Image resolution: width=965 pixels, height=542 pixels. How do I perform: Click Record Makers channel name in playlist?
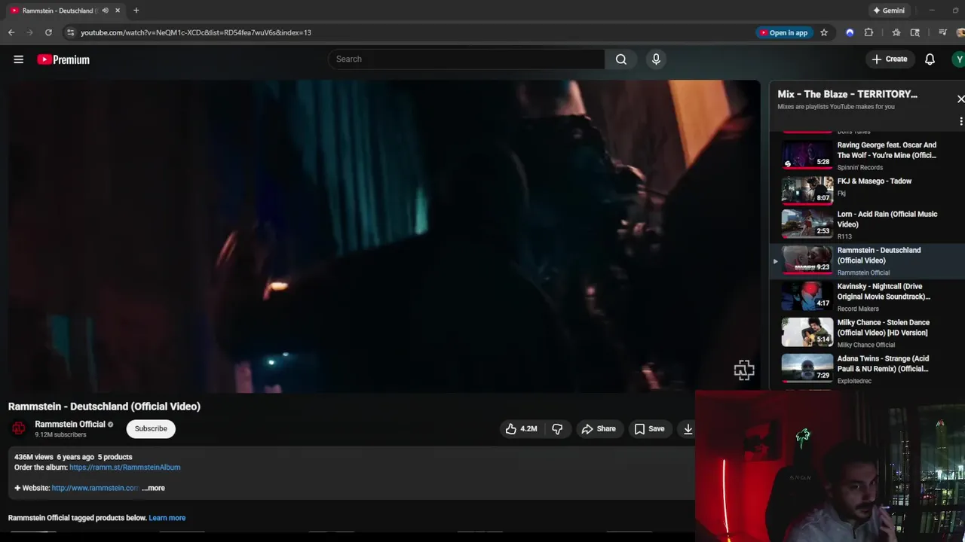(858, 309)
